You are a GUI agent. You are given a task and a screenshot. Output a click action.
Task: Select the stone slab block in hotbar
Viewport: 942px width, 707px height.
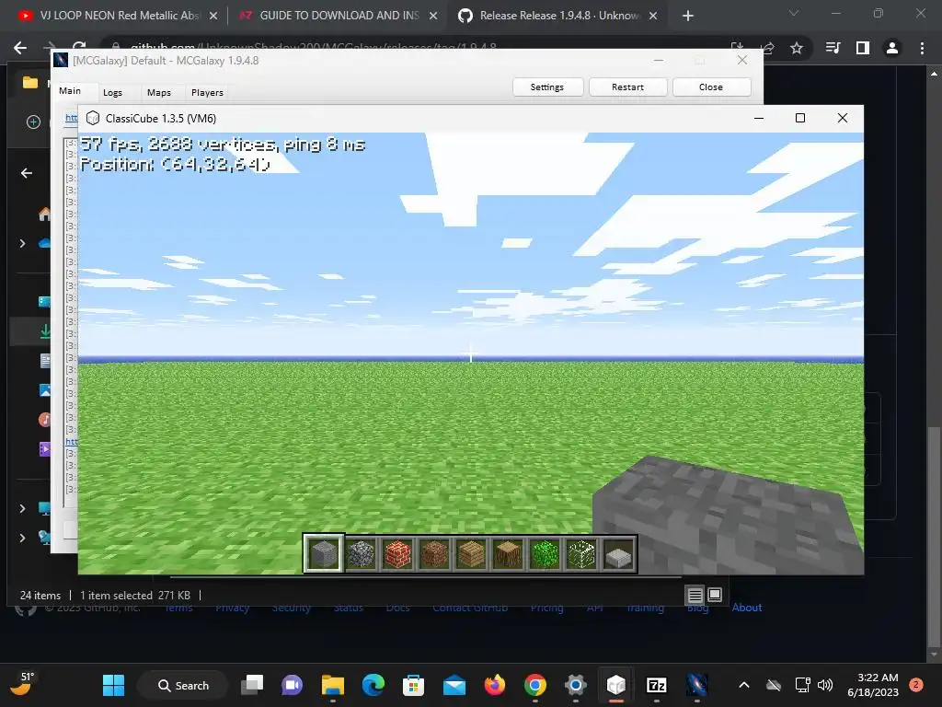618,553
